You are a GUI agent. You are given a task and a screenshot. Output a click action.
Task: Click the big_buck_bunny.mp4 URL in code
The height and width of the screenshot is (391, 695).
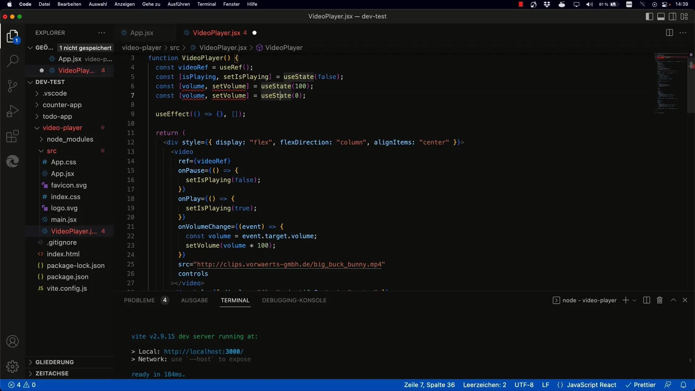pos(289,264)
